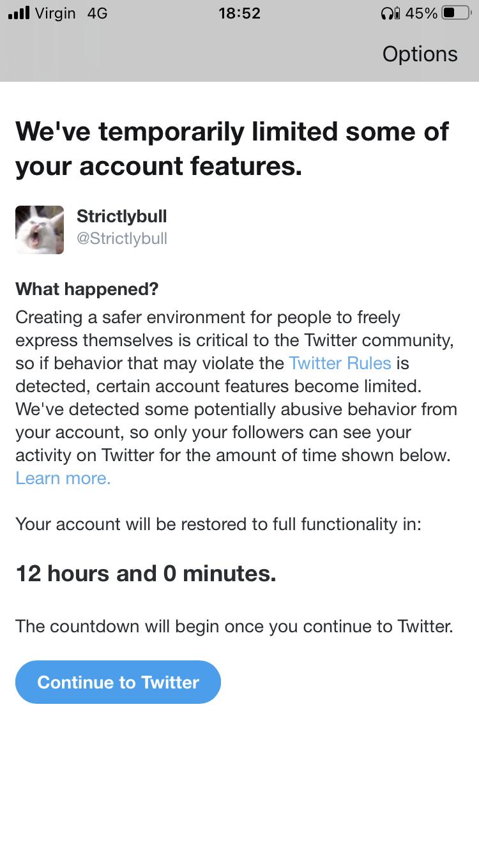This screenshot has width=479, height=852.
Task: Open the Learn more link
Action: click(63, 478)
